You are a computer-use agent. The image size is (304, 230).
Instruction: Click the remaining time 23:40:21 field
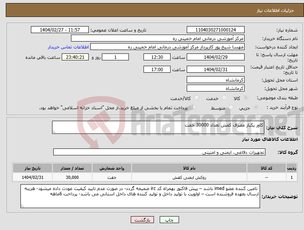75,57
